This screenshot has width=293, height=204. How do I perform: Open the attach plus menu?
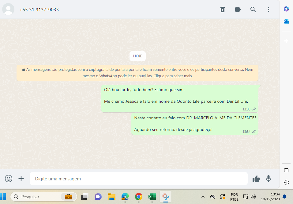[x=21, y=179]
